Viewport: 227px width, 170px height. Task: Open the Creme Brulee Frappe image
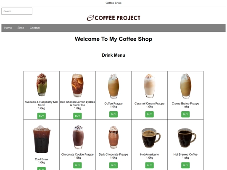(185, 86)
